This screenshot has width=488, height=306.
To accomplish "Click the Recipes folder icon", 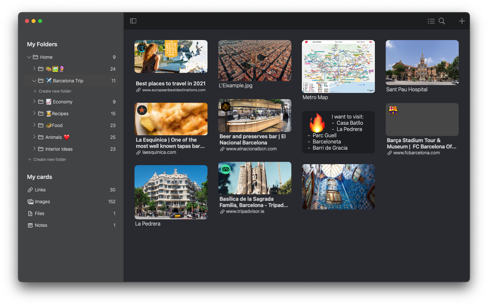I will [41, 114].
